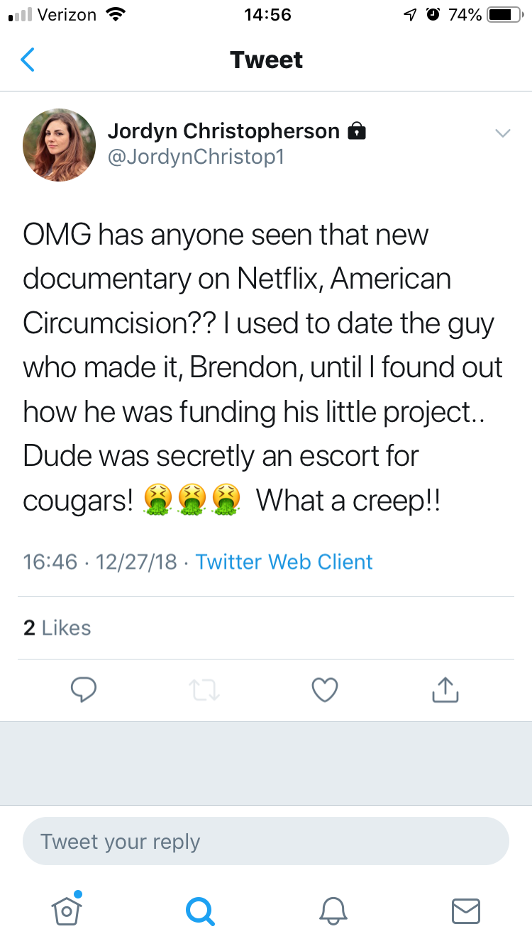The width and height of the screenshot is (532, 946).
Task: Tap the protected account lock icon
Action: click(x=356, y=131)
